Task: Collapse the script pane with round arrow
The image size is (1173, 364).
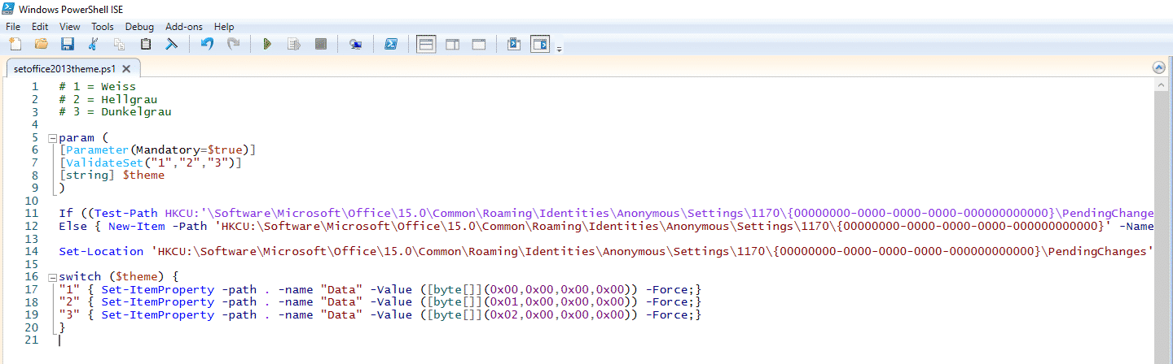Action: point(1159,67)
